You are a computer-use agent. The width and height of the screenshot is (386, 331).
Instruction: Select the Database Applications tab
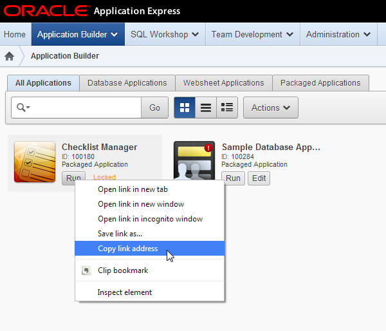[x=127, y=83]
